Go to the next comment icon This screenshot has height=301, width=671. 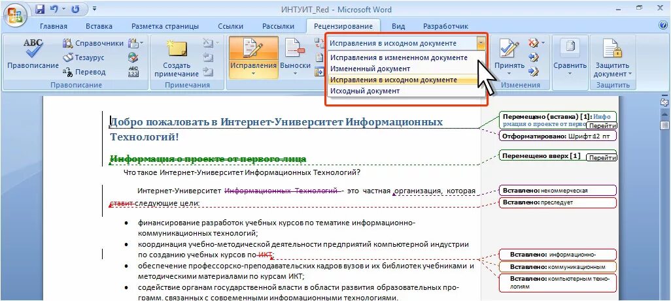(x=209, y=72)
